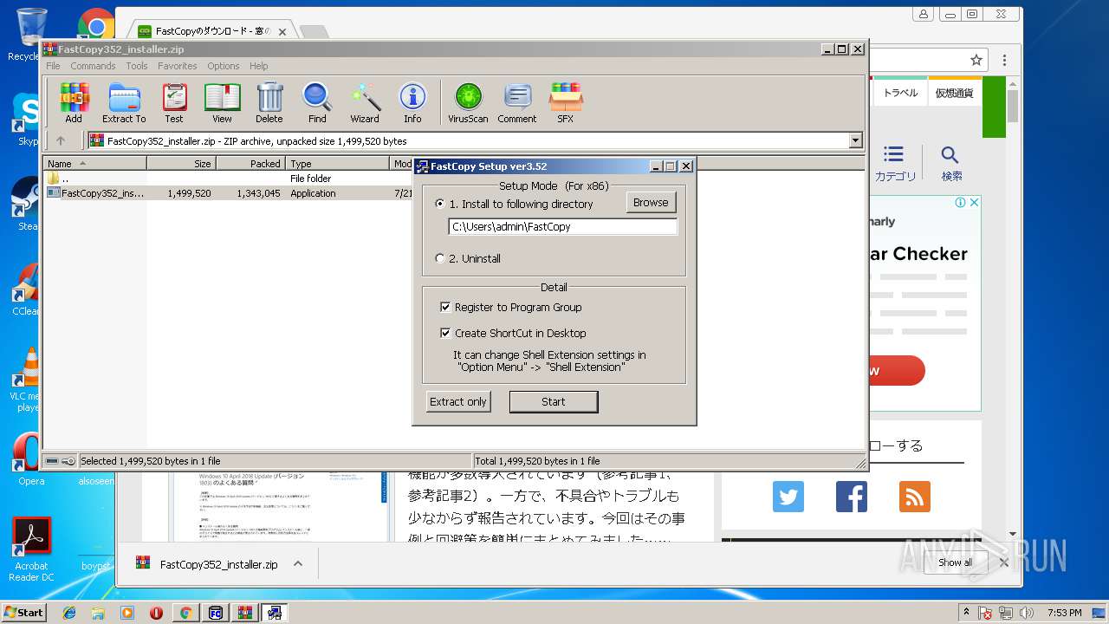Open the Find tool in WinRAR
The height and width of the screenshot is (624, 1109).
(317, 103)
